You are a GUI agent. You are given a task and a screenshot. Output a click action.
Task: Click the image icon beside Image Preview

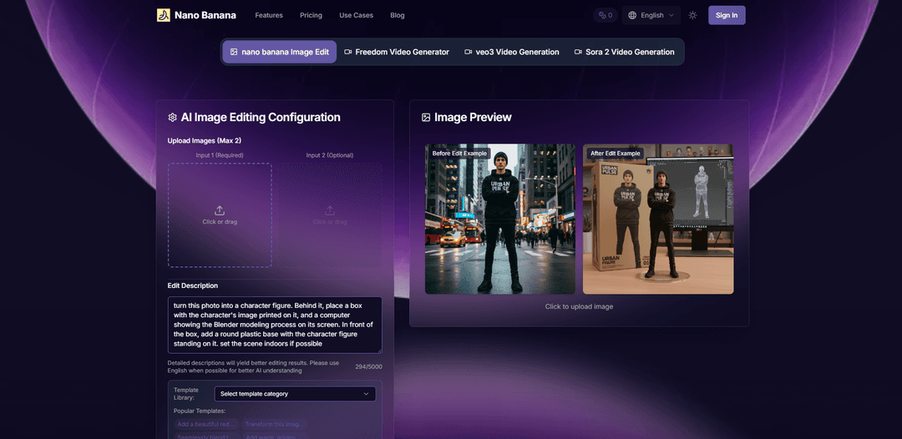(426, 118)
